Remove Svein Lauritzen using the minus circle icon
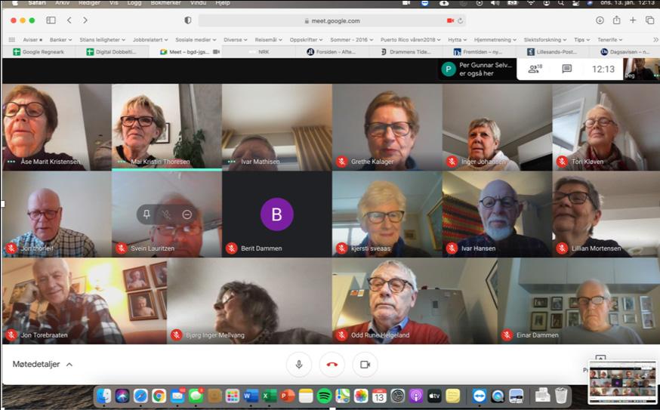The image size is (660, 410). (x=187, y=214)
